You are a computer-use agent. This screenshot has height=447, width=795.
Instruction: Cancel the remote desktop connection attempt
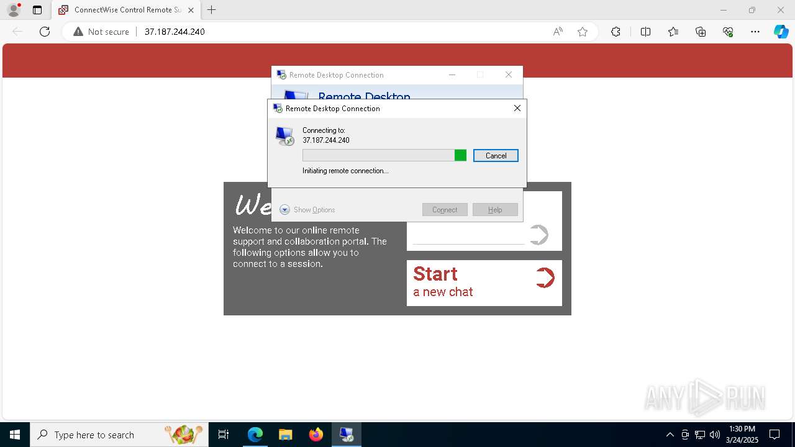tap(496, 156)
